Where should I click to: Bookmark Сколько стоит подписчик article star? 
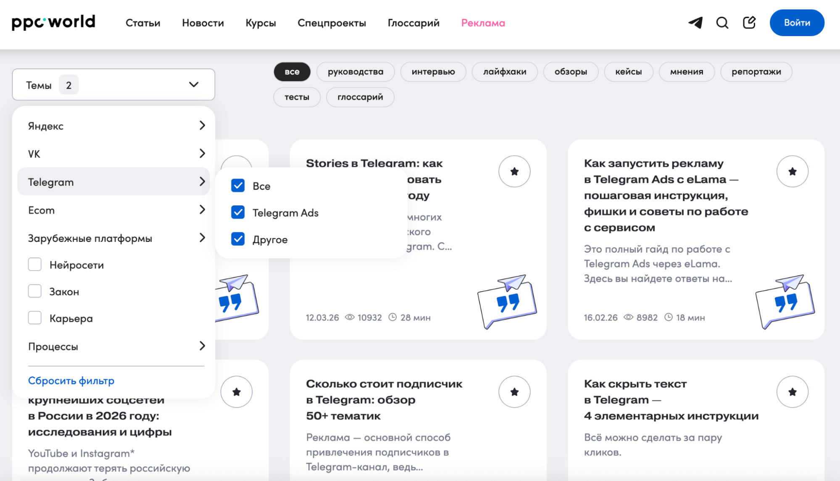coord(514,392)
